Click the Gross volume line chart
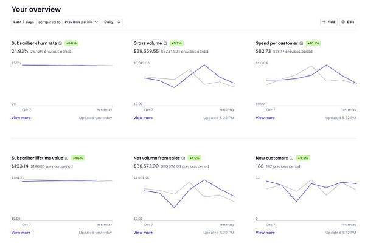The height and width of the screenshot is (246, 365). (x=184, y=84)
